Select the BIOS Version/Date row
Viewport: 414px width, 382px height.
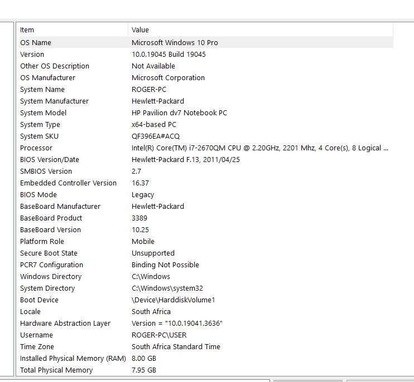pos(50,159)
